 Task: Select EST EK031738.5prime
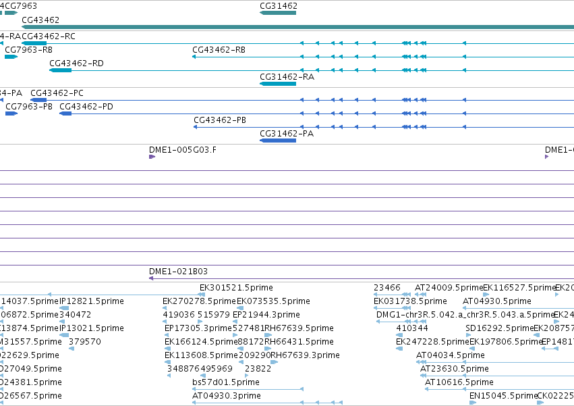click(410, 301)
